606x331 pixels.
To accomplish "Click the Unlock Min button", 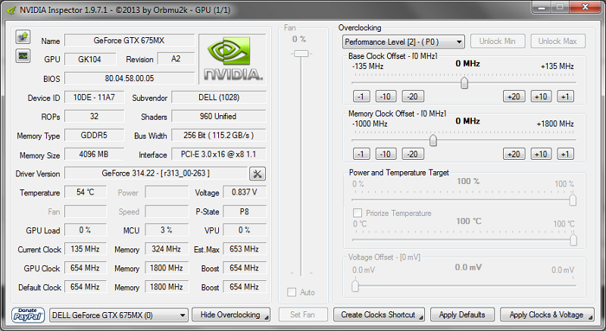I will pos(498,41).
